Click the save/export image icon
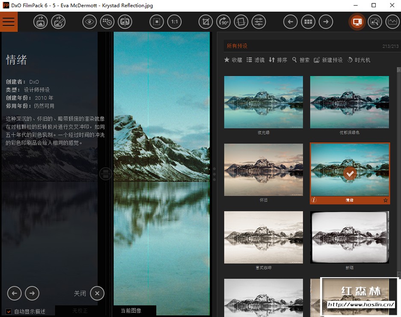 tap(58, 22)
